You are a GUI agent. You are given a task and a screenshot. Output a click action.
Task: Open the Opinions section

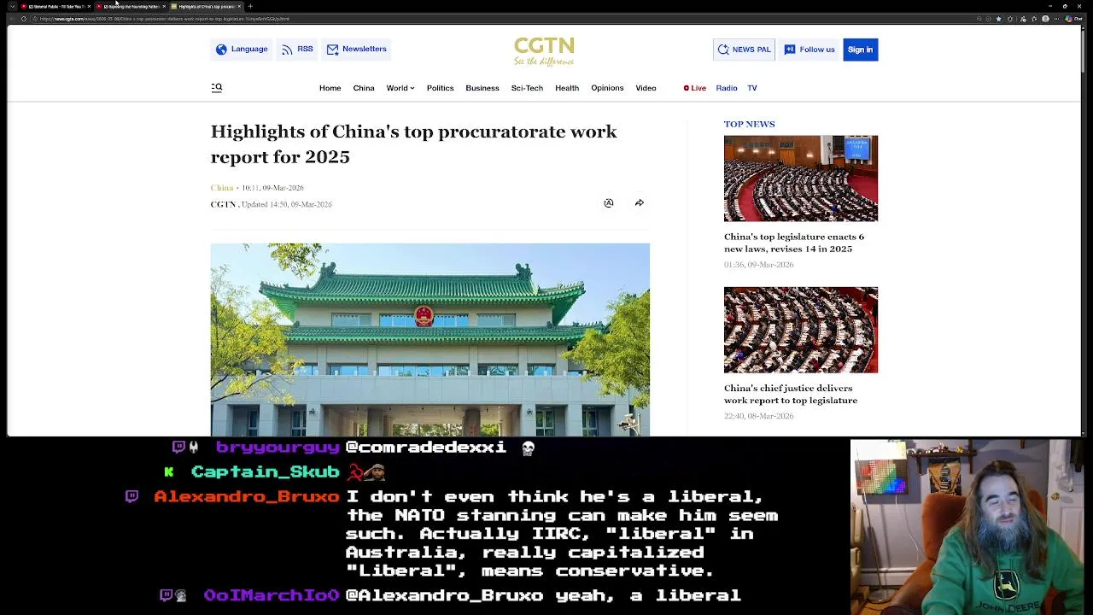[x=607, y=88]
